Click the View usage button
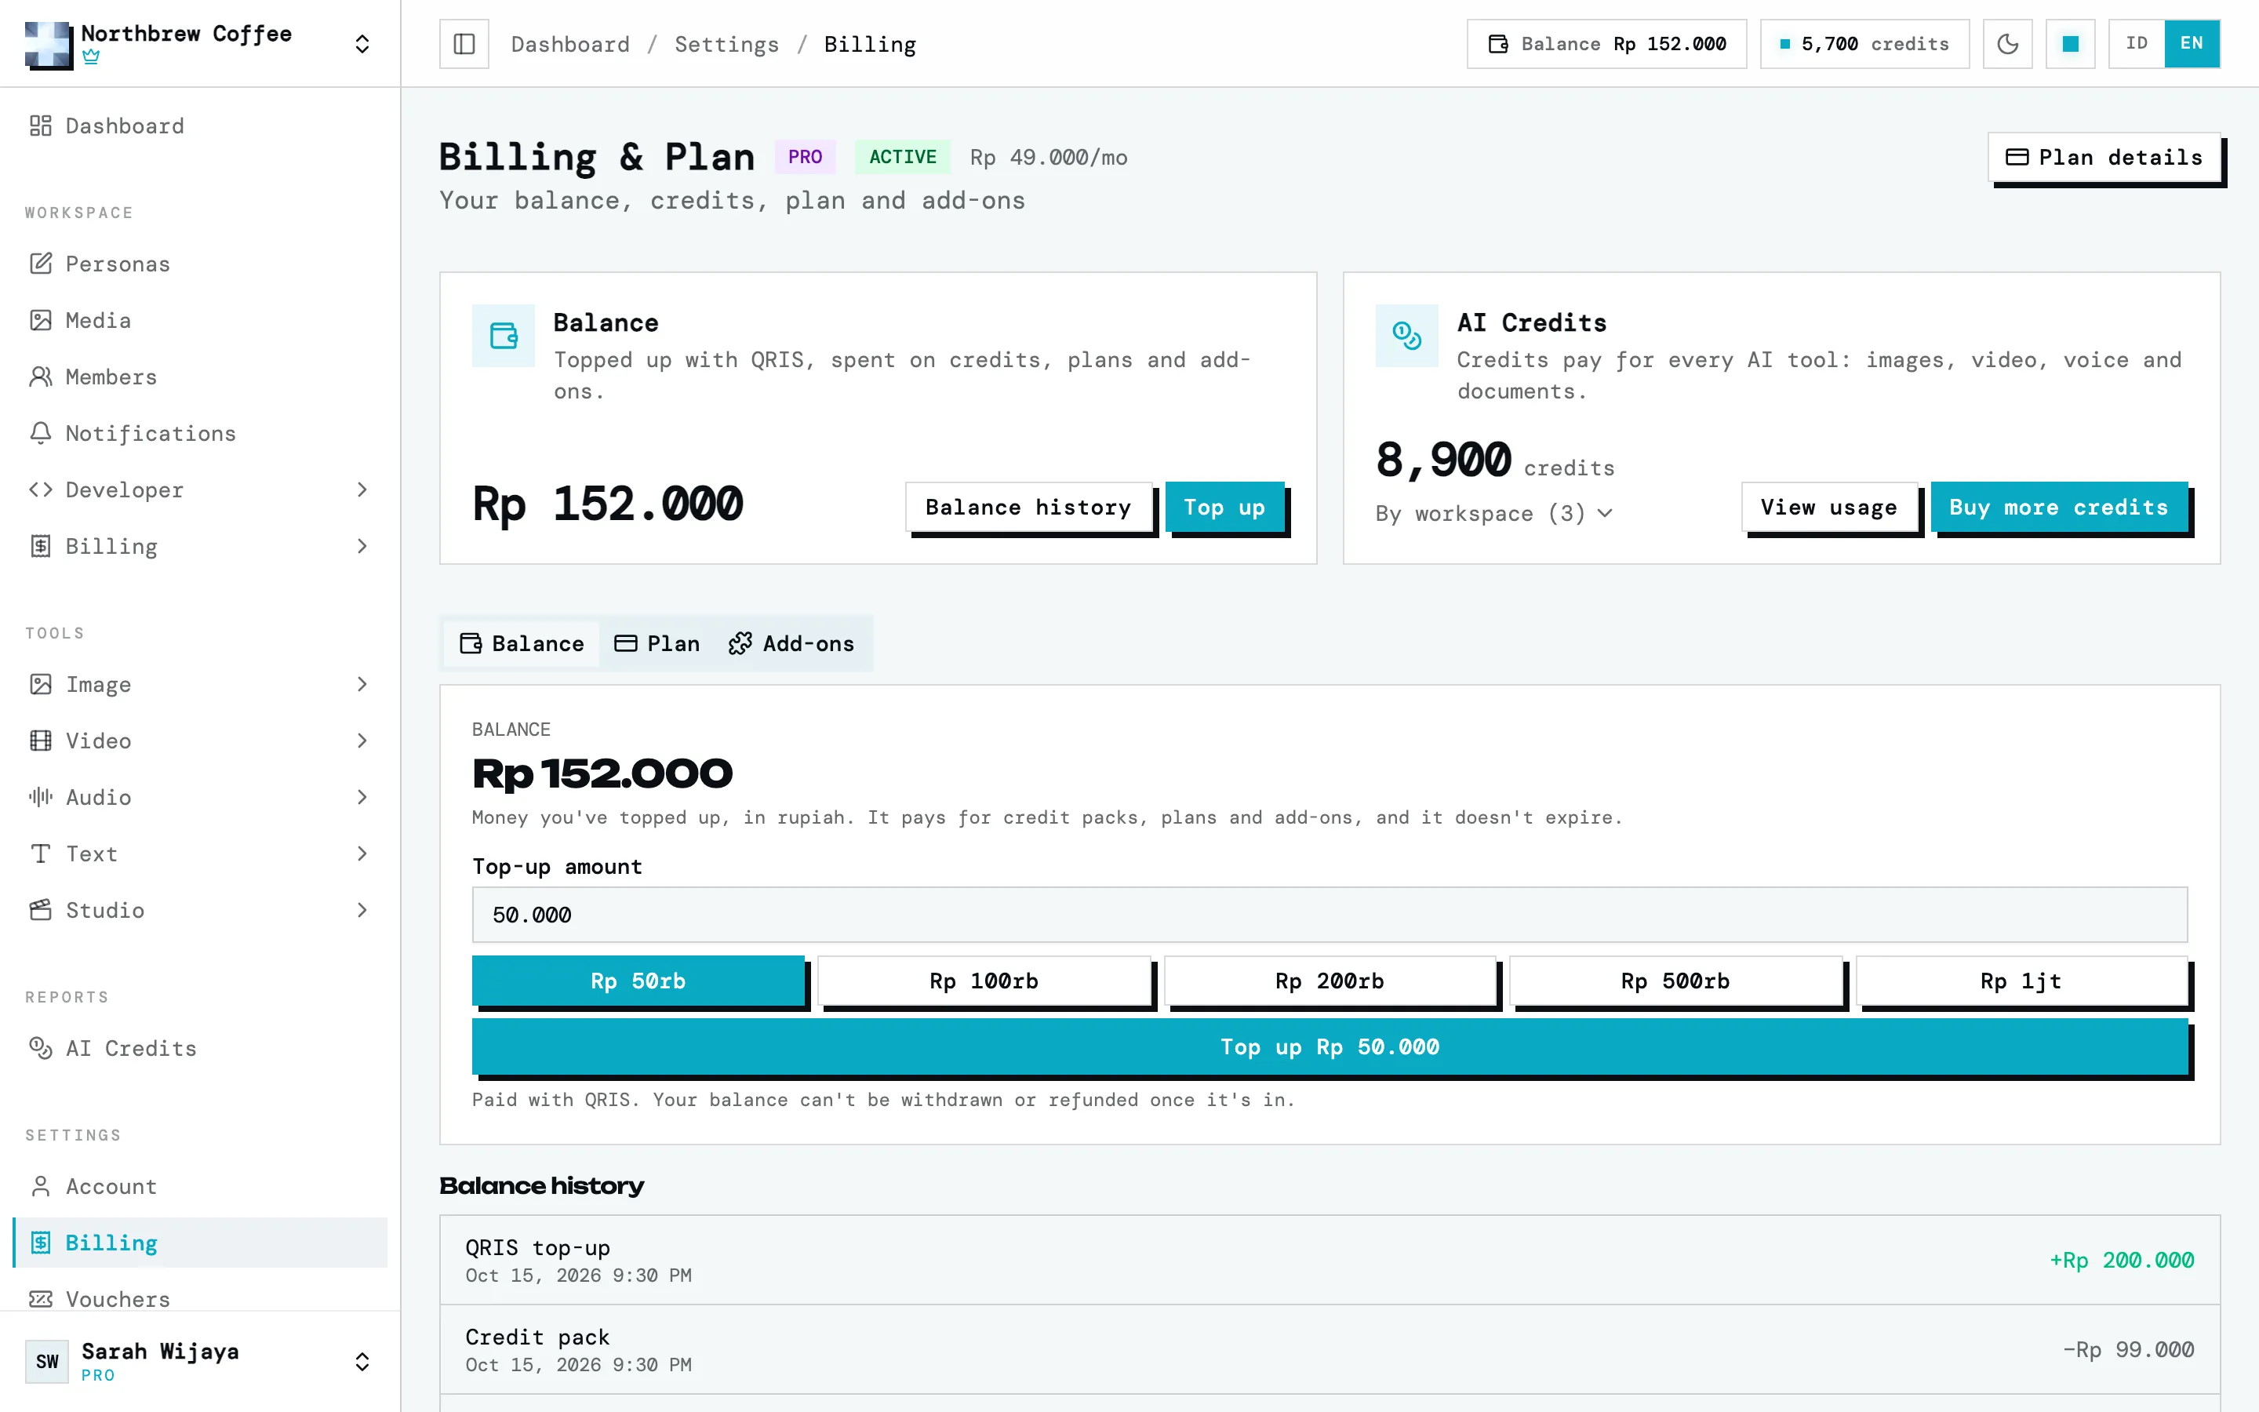Viewport: 2259px width, 1412px height. pyautogui.click(x=1828, y=507)
